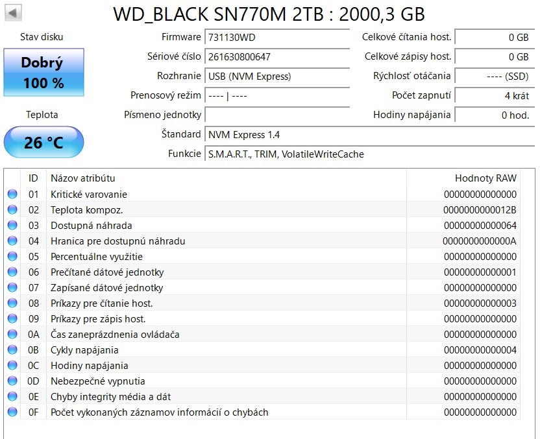The image size is (540, 439).
Task: Click the Dobrý 100 % health status button
Action: click(x=43, y=72)
